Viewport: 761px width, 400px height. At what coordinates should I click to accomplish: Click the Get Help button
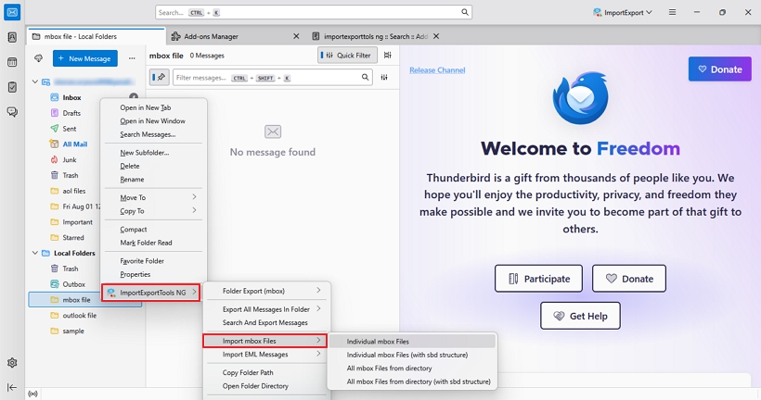tap(580, 316)
